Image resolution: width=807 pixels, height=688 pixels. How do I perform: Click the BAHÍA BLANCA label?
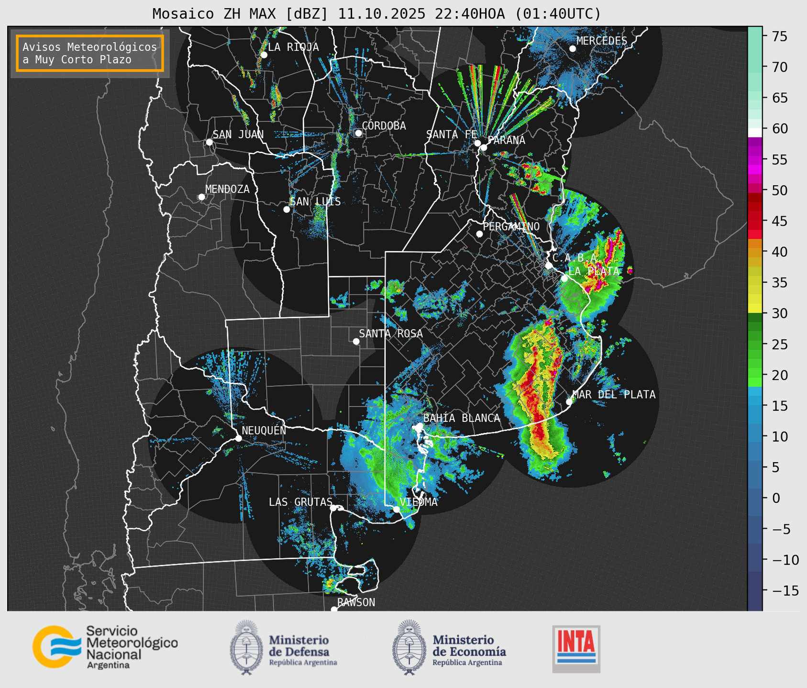click(462, 418)
